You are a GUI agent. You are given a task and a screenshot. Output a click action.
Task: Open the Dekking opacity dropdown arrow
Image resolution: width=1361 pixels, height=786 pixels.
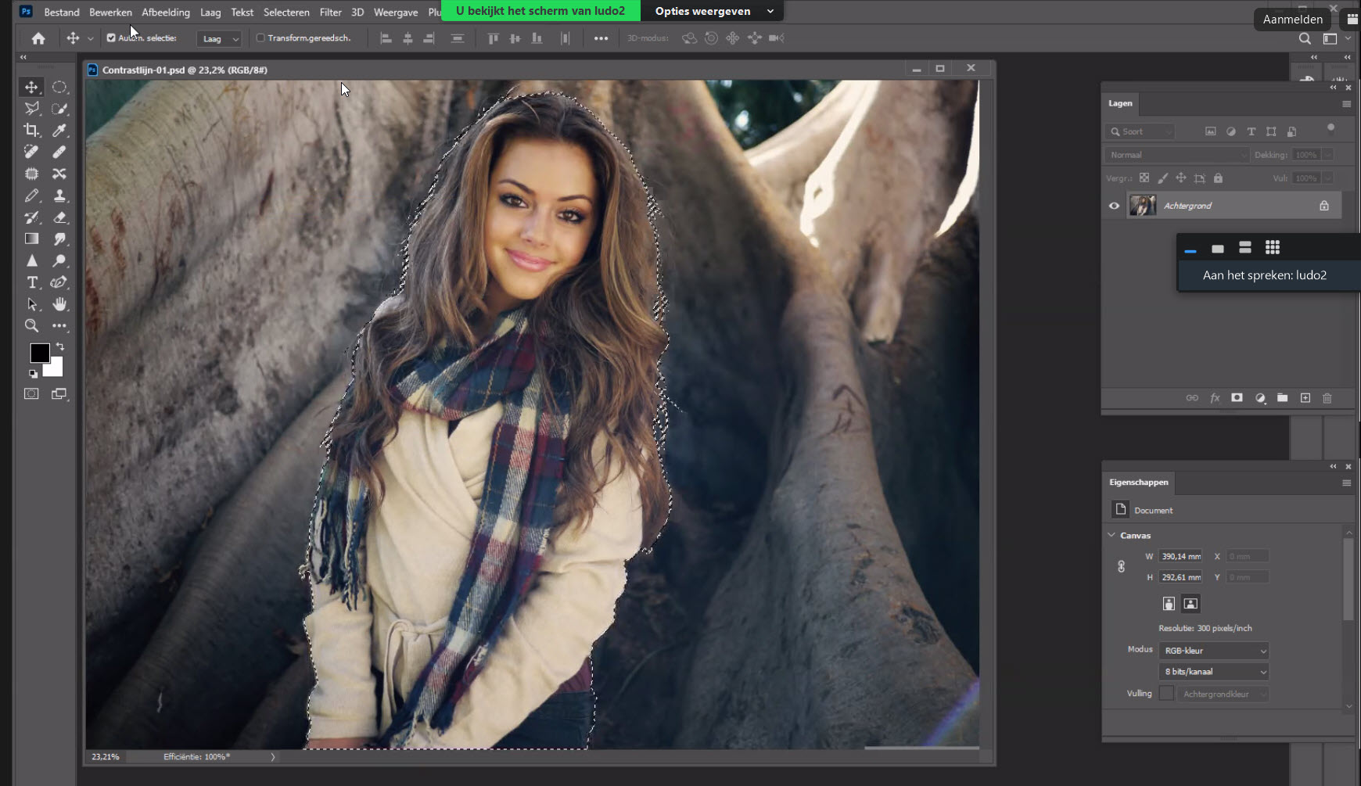coord(1327,155)
